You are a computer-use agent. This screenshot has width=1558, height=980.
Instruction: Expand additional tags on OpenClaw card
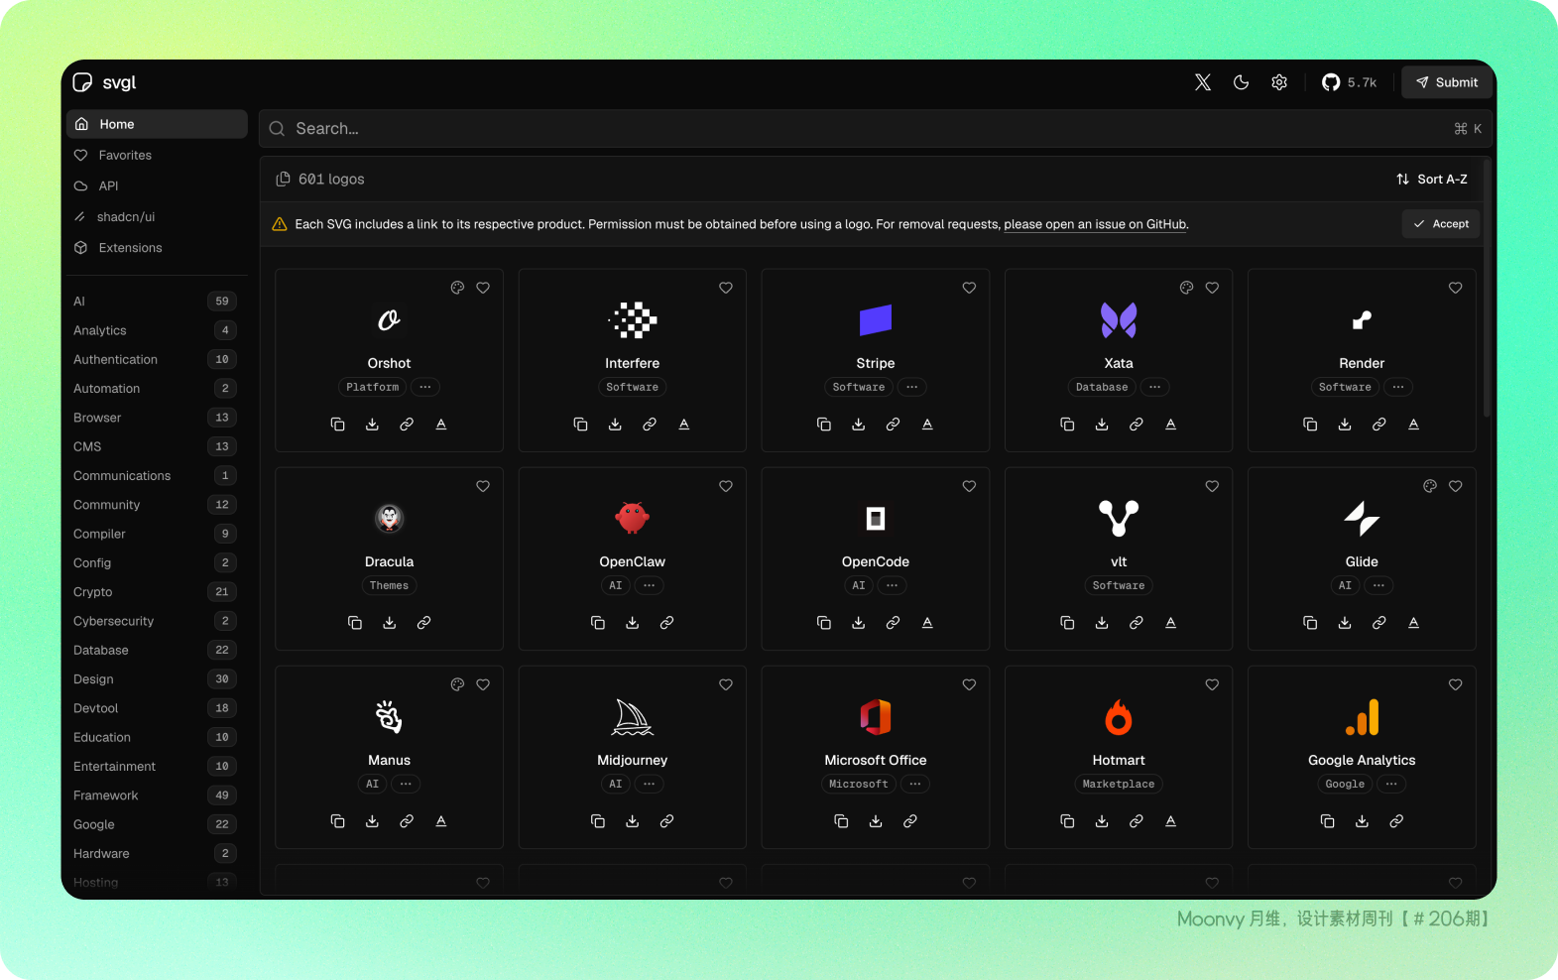tap(649, 585)
